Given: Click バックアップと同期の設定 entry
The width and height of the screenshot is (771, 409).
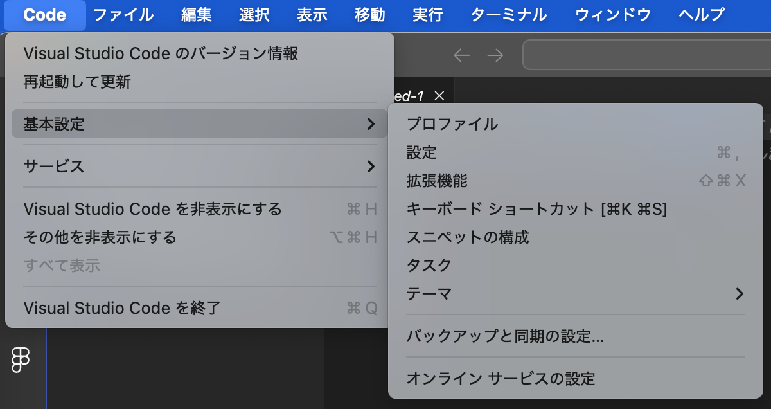Looking at the screenshot, I should 505,336.
